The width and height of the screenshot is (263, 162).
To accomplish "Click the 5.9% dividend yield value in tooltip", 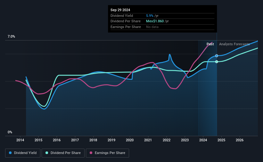I will tap(150, 16).
